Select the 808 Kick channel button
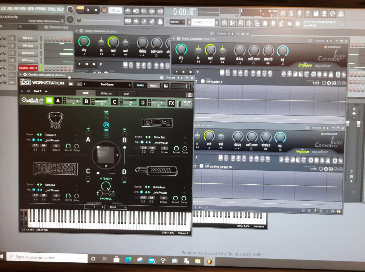This screenshot has height=272, width=365. click(28, 38)
